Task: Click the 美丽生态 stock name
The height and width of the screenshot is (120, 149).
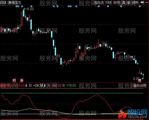Action: point(15,2)
